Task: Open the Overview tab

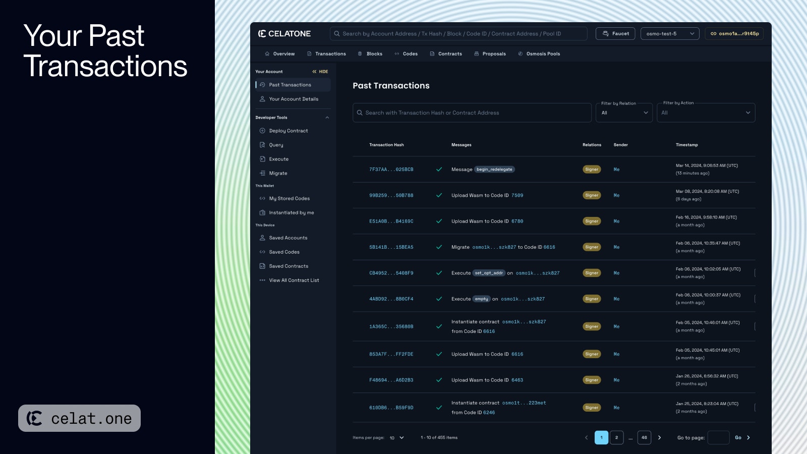Action: [x=280, y=54]
